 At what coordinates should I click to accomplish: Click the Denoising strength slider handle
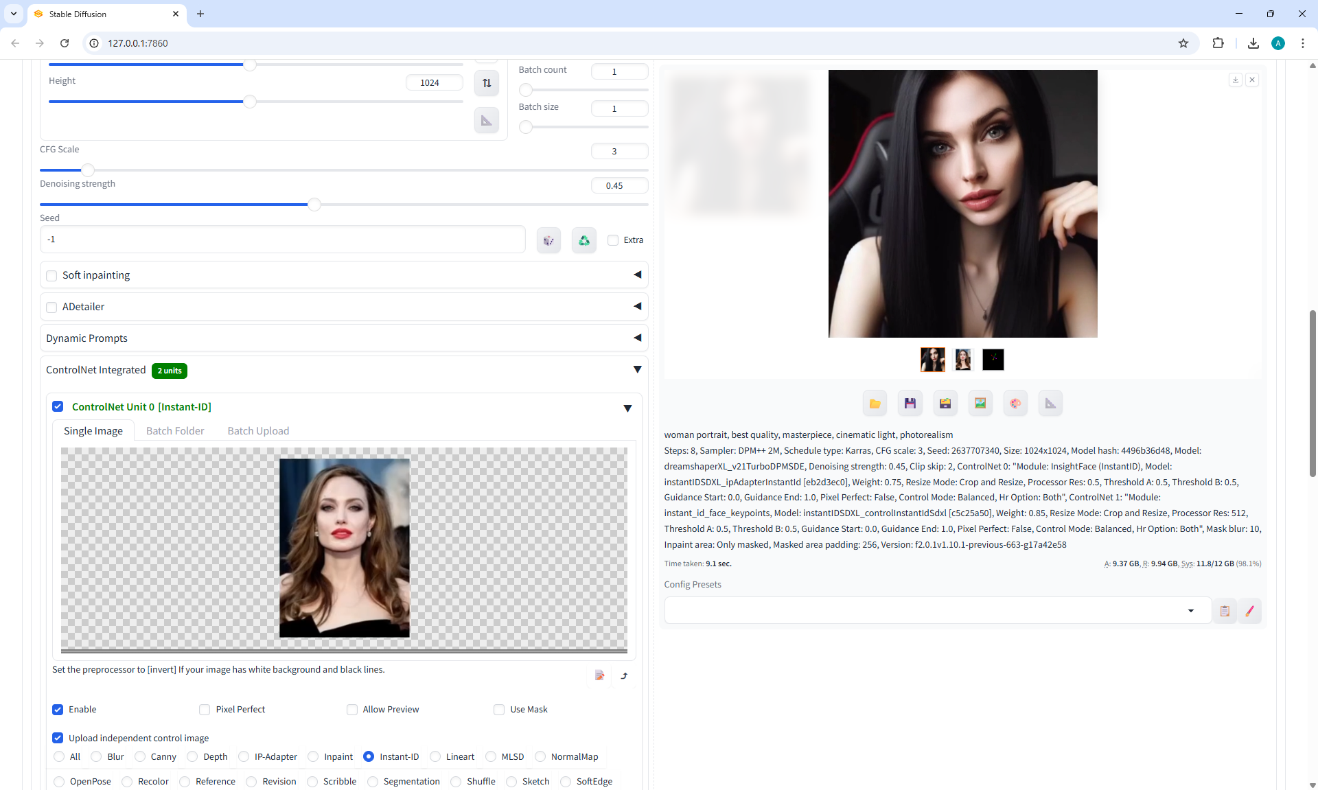[314, 205]
